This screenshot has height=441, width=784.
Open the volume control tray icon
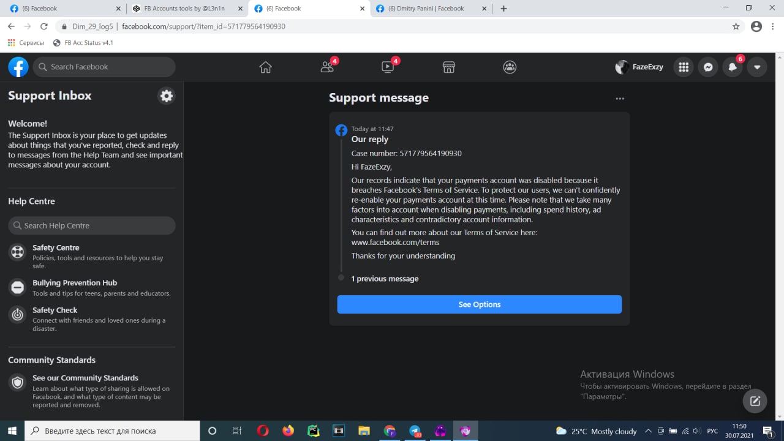point(697,431)
